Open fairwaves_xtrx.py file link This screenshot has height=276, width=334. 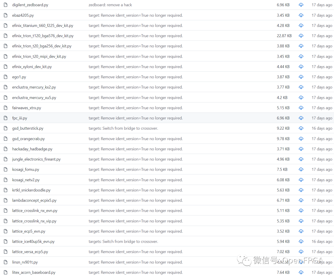27,108
